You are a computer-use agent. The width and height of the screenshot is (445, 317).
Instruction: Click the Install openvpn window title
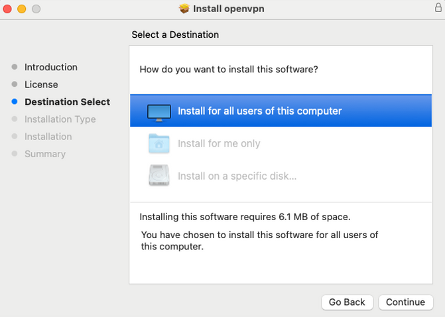228,9
